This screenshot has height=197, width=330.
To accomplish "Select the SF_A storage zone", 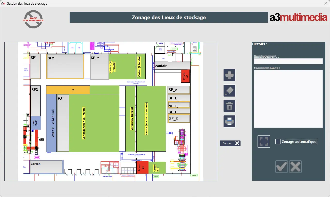I will pyautogui.click(x=179, y=90).
